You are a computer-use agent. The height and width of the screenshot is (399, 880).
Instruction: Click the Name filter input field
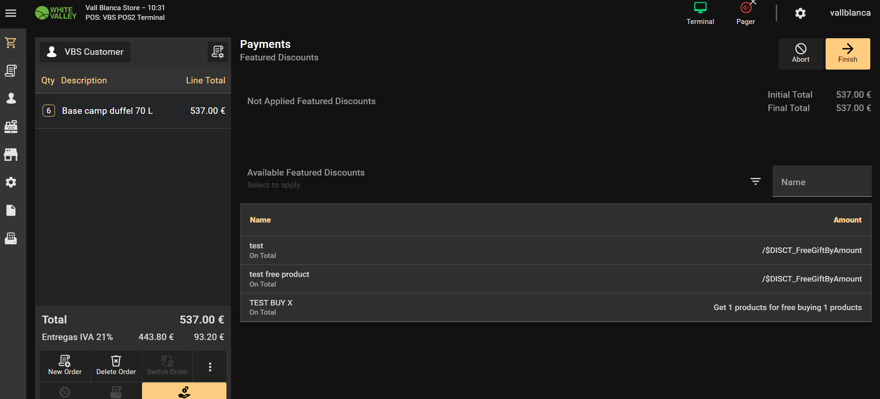pos(821,182)
